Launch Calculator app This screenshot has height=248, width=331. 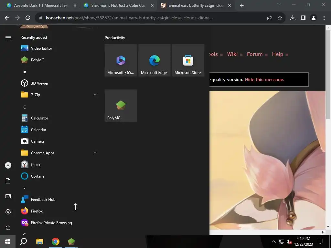coord(59,118)
